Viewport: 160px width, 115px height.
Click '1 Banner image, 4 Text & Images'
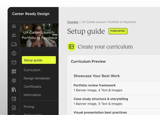pyautogui.click(x=98, y=90)
